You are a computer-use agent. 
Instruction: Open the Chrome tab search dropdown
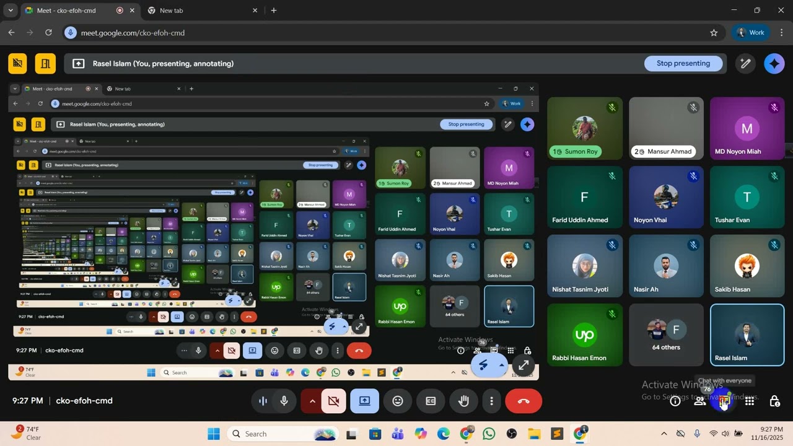10,11
